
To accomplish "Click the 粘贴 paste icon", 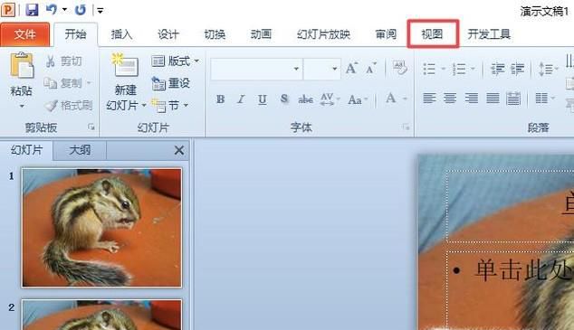I will (22, 66).
